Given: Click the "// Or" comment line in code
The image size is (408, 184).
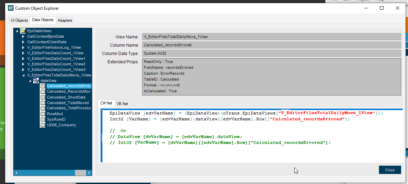Looking at the screenshot, I should (x=118, y=131).
